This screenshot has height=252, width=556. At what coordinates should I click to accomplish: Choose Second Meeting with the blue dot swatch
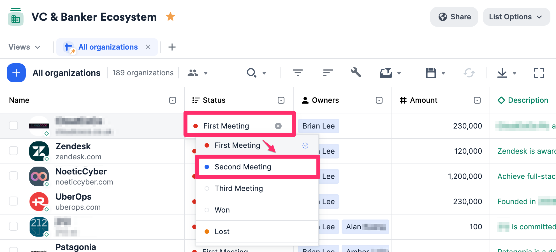click(x=243, y=167)
